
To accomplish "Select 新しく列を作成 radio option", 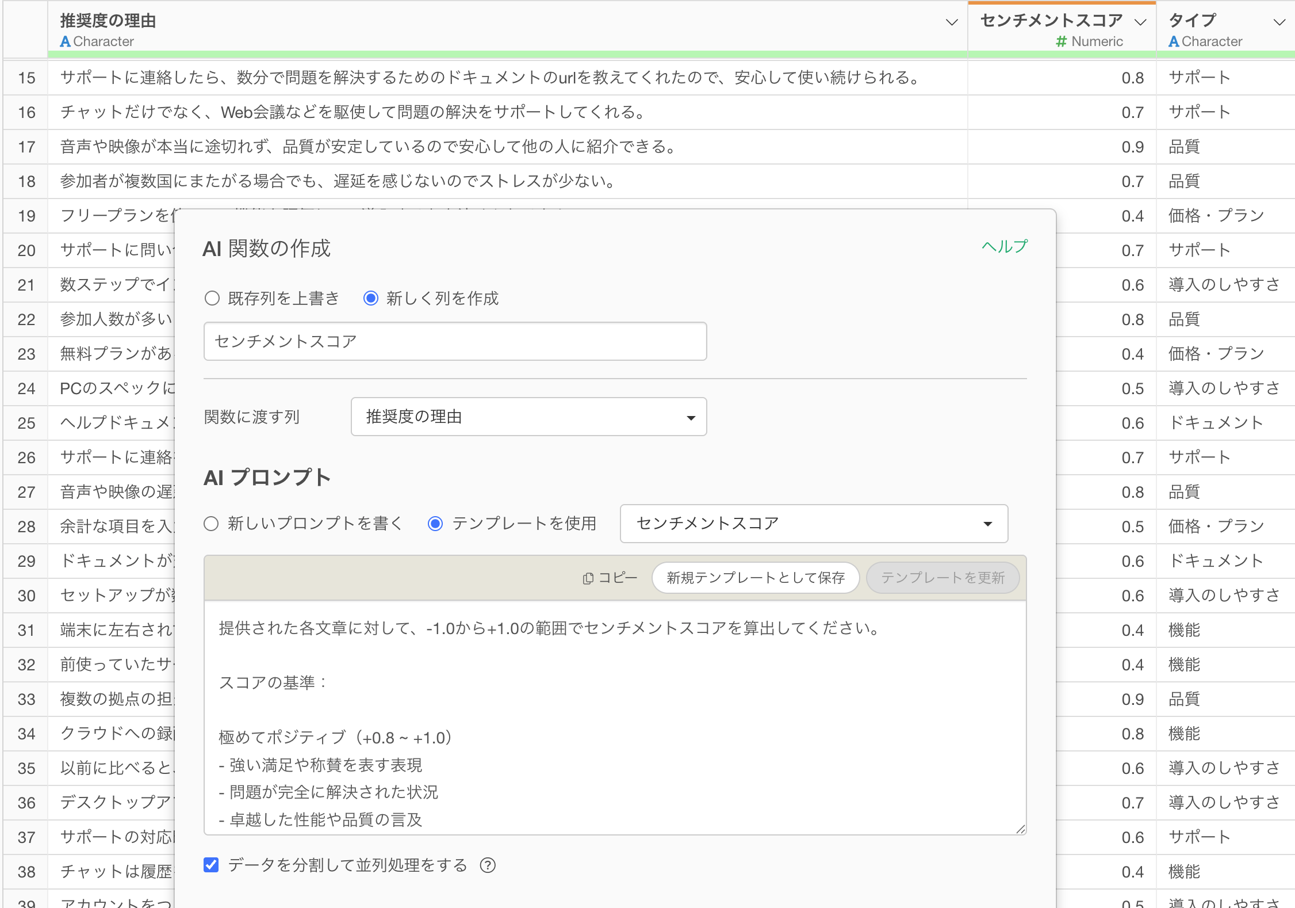I will coord(371,298).
